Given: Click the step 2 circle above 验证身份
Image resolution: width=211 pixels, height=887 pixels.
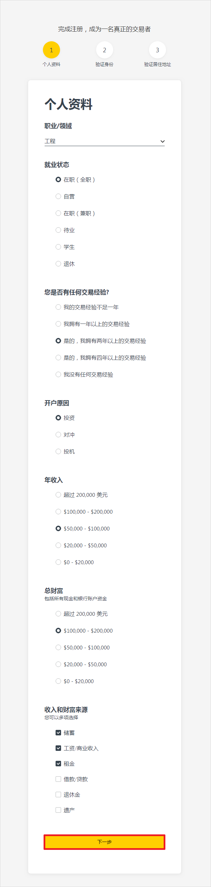Looking at the screenshot, I should pyautogui.click(x=104, y=50).
